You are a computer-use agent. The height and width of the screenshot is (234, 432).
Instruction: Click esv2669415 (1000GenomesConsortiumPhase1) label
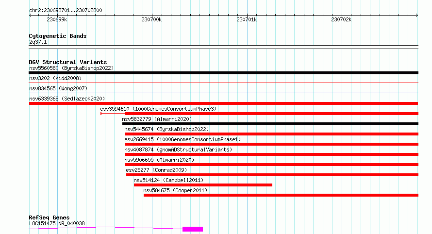point(183,139)
